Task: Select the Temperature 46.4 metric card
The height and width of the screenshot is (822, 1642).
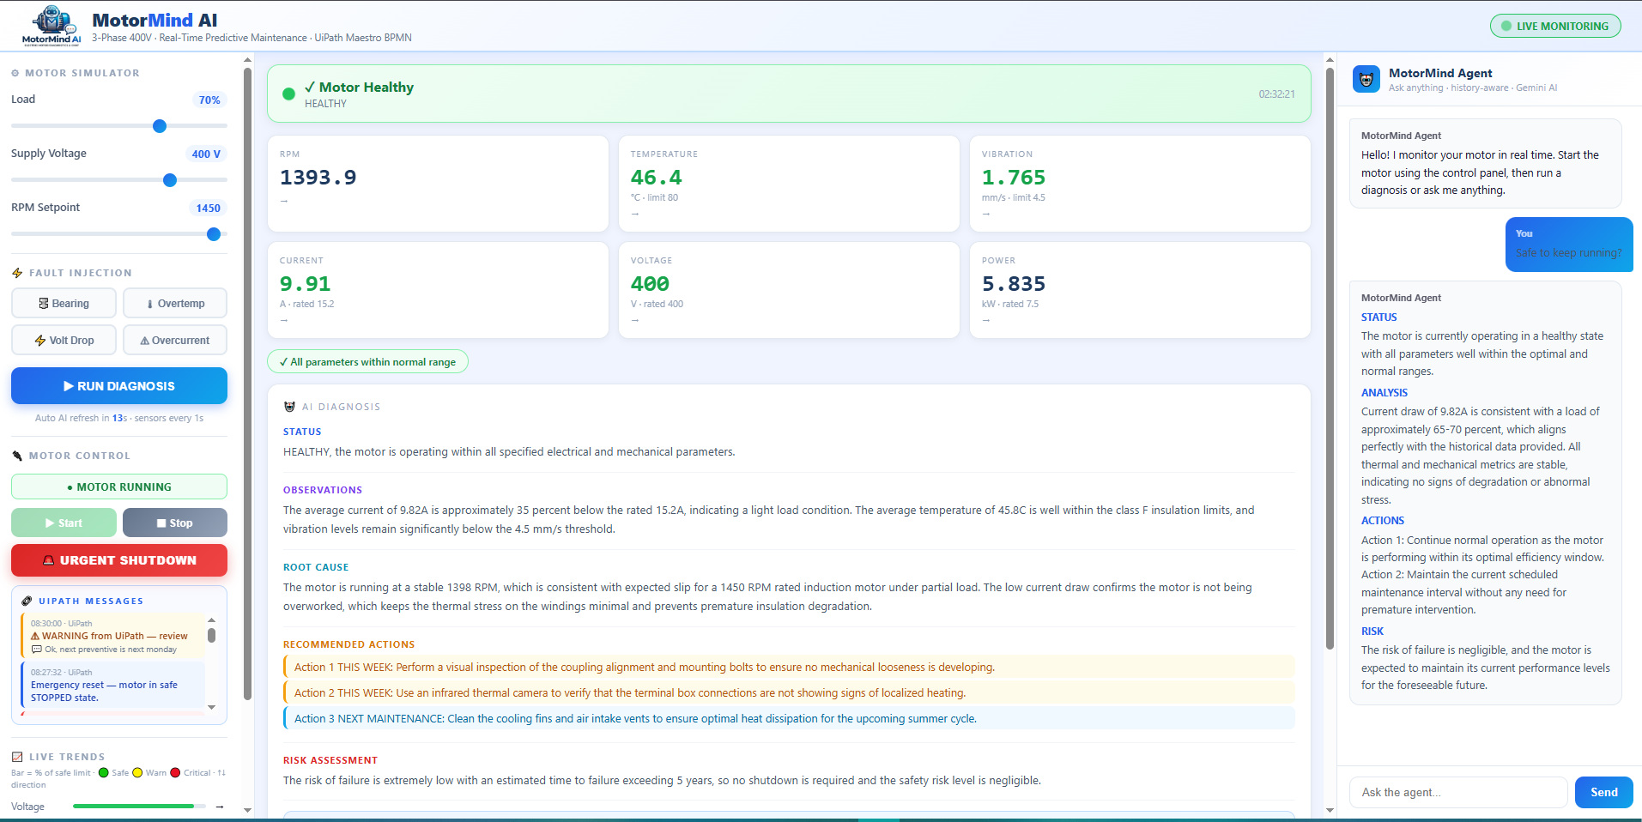Action: pyautogui.click(x=789, y=184)
